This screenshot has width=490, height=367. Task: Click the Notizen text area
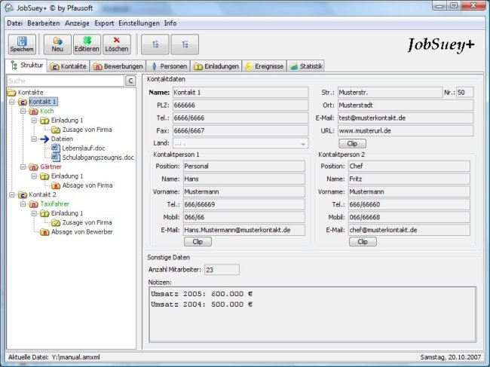click(x=312, y=314)
